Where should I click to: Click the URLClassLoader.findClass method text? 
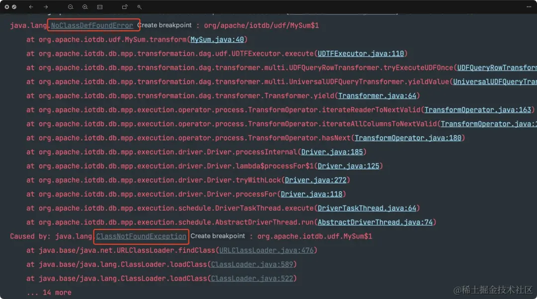point(166,250)
